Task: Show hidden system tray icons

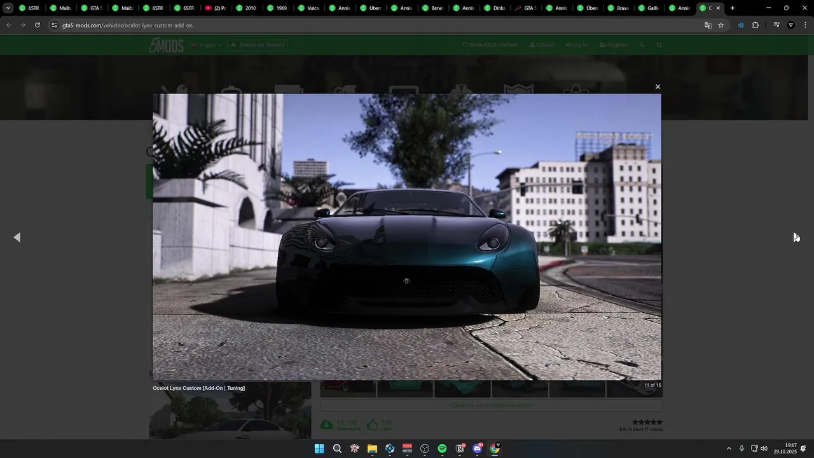Action: tap(729, 448)
